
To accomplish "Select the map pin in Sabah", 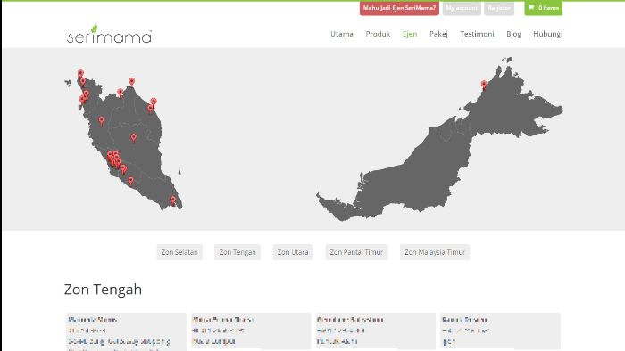I will 484,85.
